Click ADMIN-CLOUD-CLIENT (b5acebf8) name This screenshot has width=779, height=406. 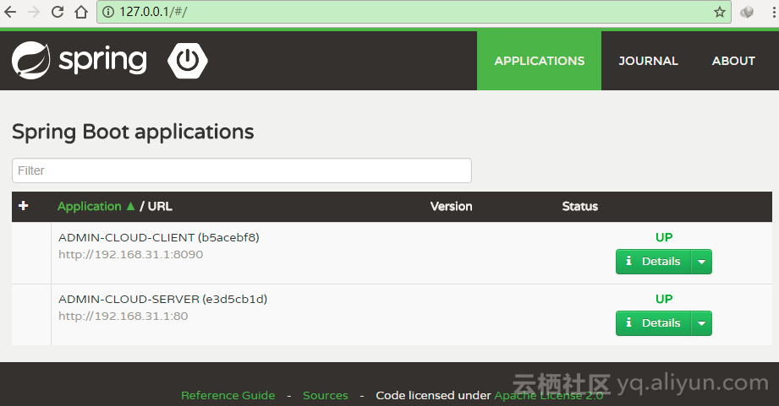pos(159,237)
